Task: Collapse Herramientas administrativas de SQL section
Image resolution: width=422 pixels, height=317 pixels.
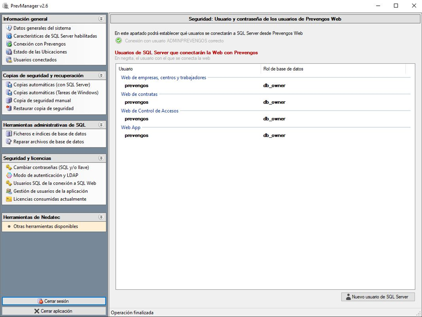Action: pyautogui.click(x=101, y=125)
